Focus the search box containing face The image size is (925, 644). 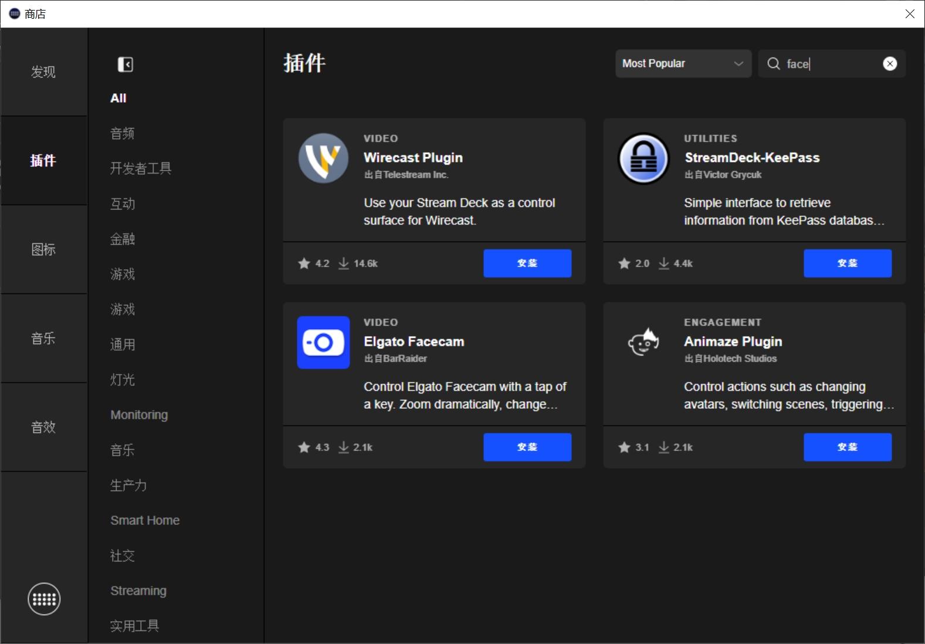point(832,63)
